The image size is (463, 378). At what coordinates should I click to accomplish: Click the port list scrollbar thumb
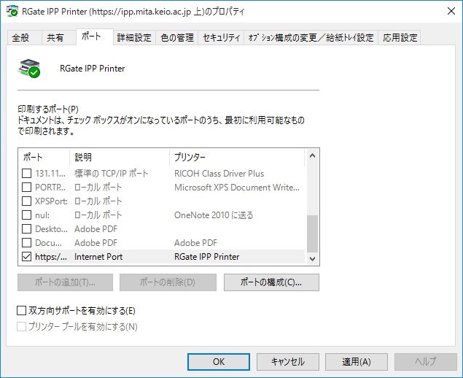[x=312, y=233]
